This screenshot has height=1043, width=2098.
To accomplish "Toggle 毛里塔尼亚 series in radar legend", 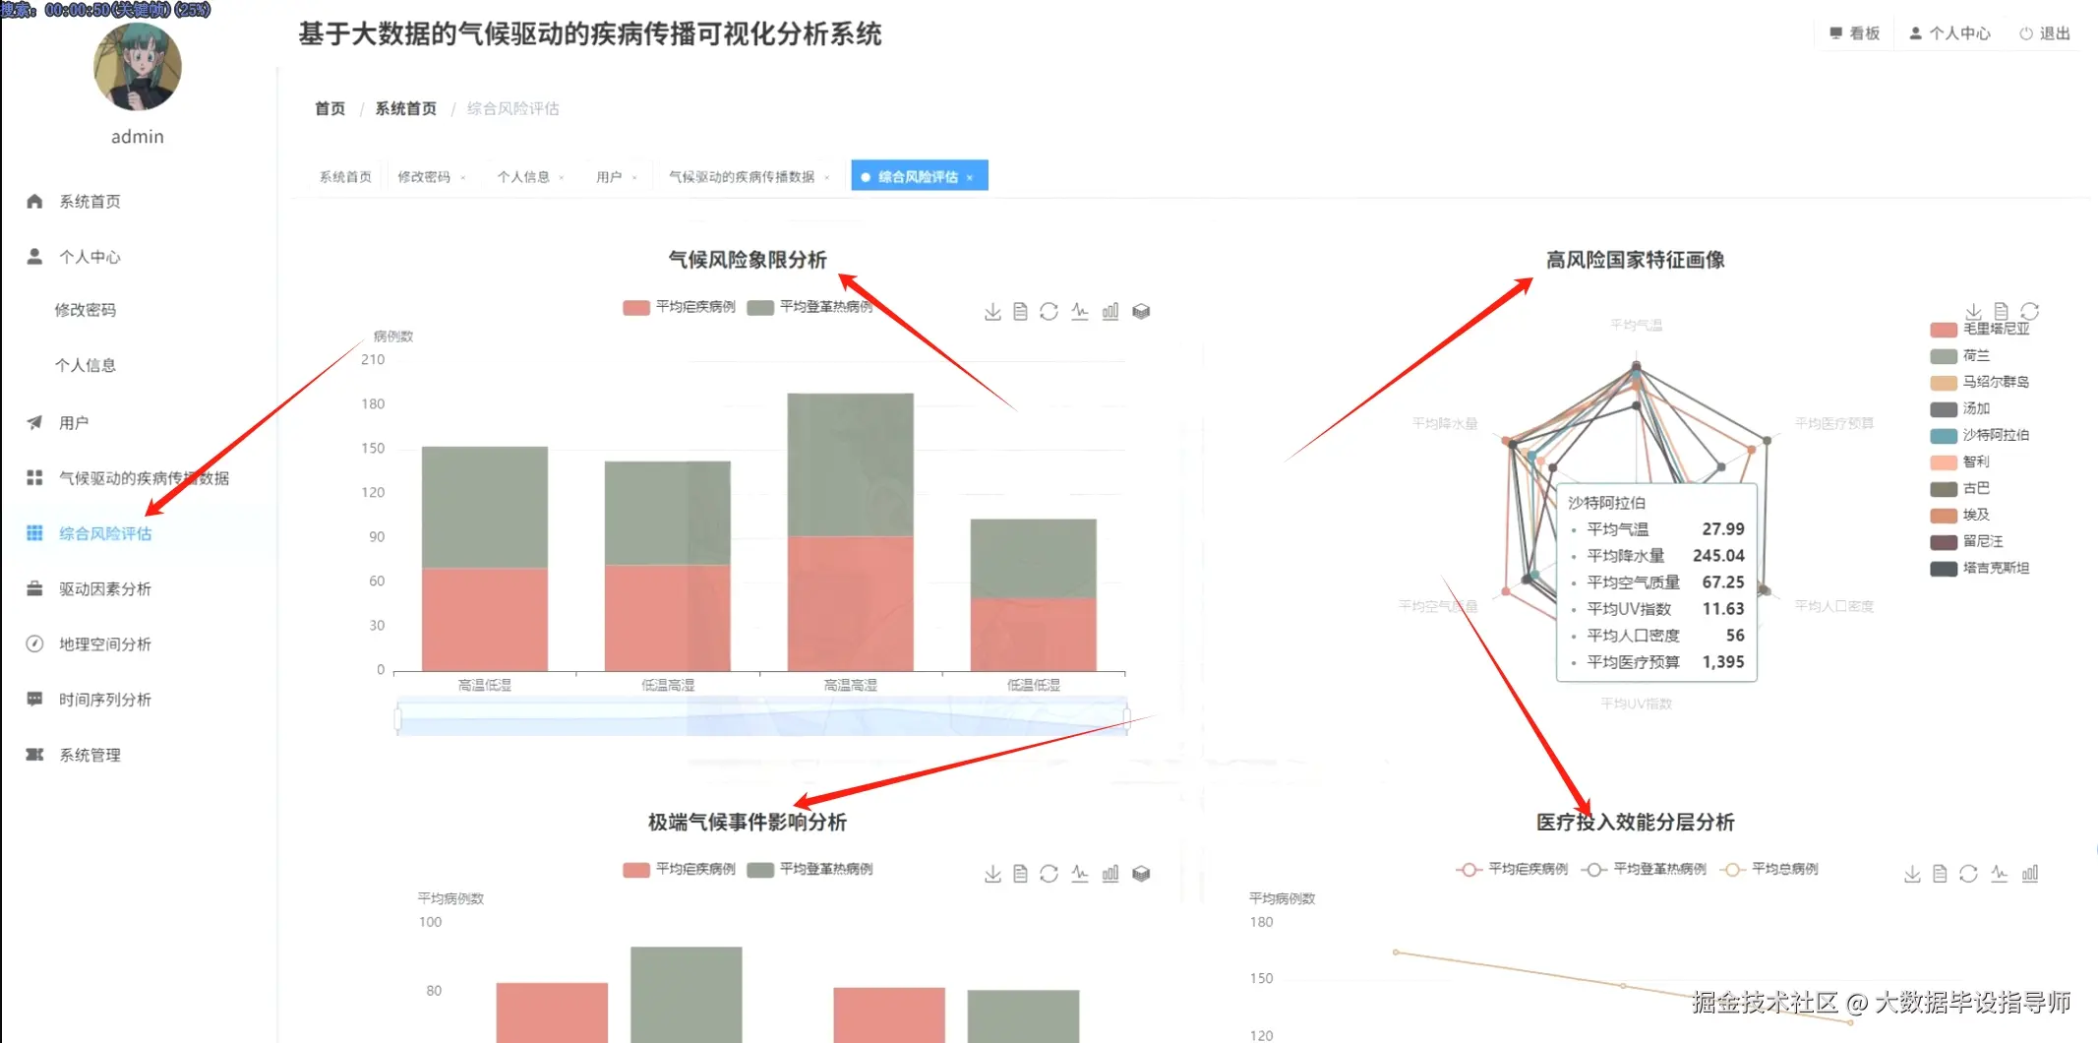I will click(1980, 329).
